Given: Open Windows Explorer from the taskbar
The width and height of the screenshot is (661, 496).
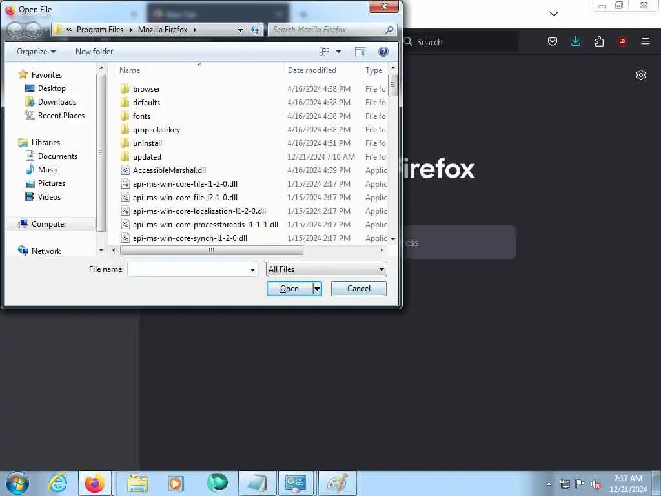Looking at the screenshot, I should 137,483.
